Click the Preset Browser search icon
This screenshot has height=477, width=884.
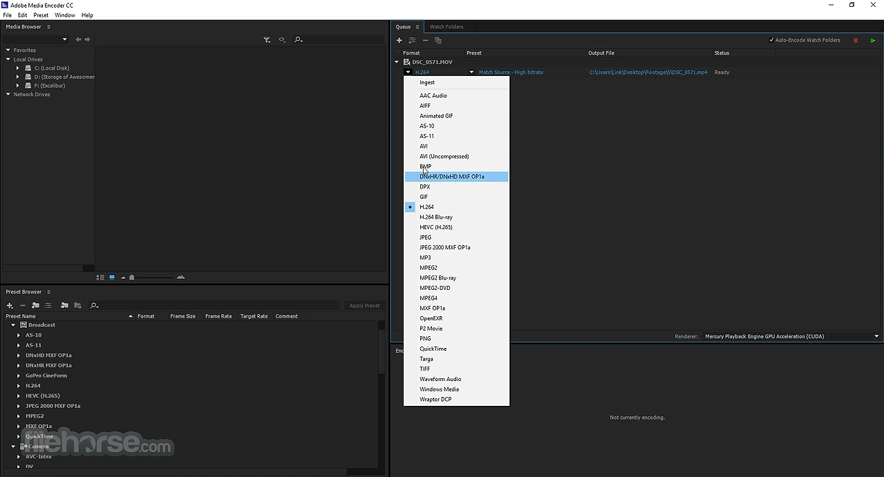point(94,305)
